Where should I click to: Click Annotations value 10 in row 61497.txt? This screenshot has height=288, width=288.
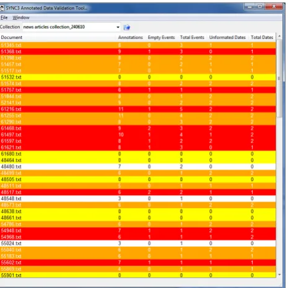coord(121,135)
